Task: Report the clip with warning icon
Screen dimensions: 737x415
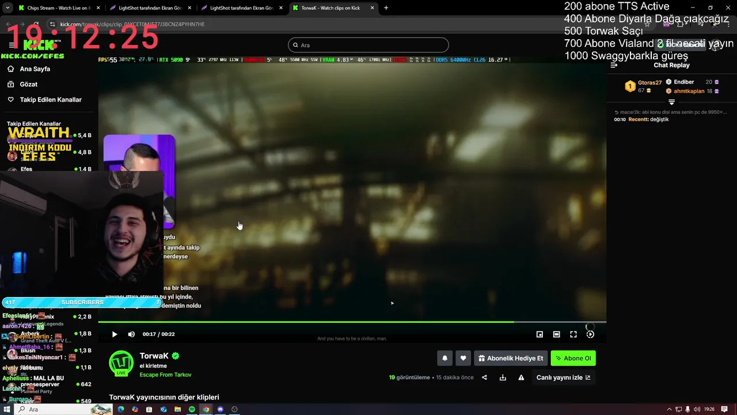Action: point(521,378)
